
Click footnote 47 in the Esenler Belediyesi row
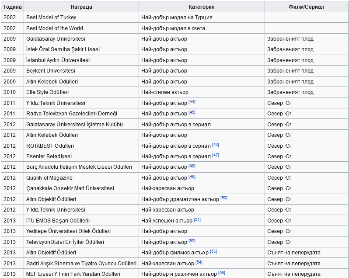click(216, 156)
